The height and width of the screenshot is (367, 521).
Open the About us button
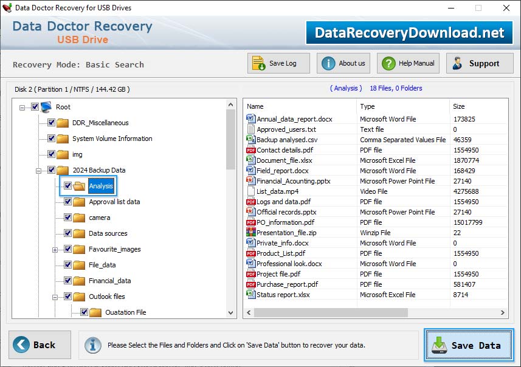click(x=343, y=63)
